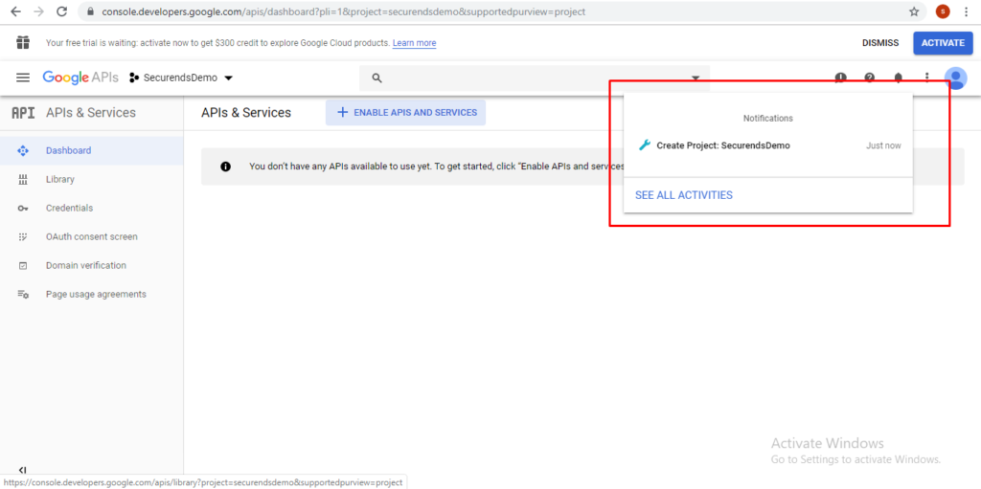Click the Page usage agreements icon
981x489 pixels.
[x=23, y=295]
